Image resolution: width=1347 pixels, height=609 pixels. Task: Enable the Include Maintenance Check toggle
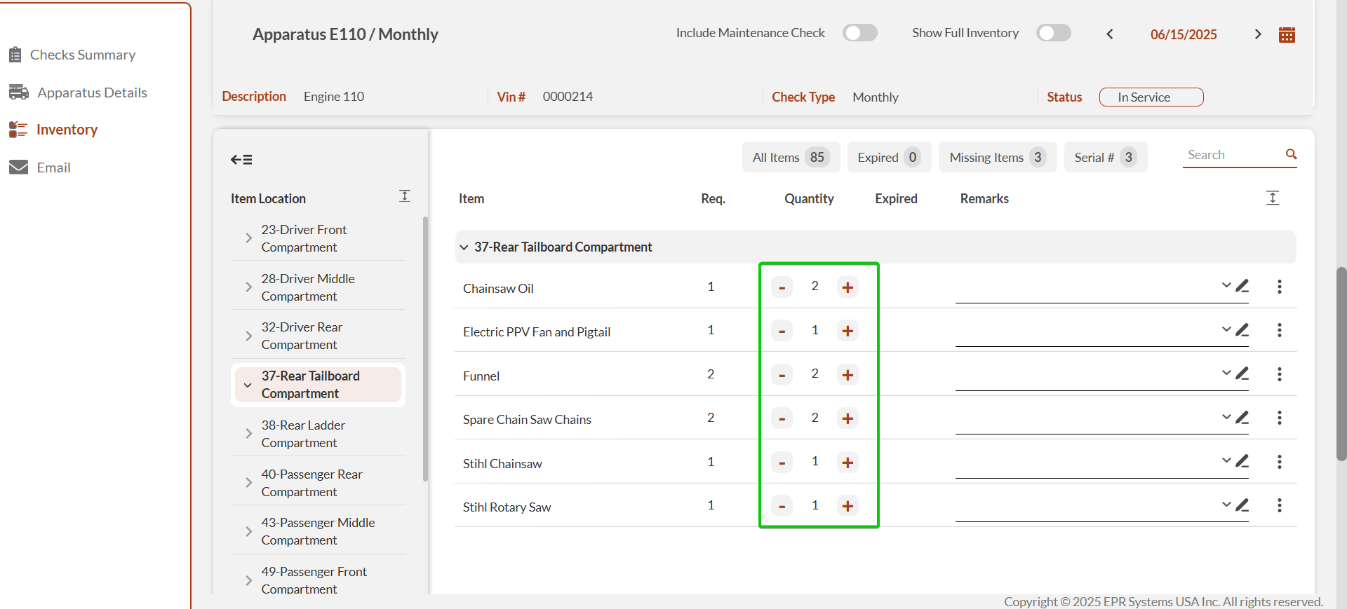(x=859, y=33)
